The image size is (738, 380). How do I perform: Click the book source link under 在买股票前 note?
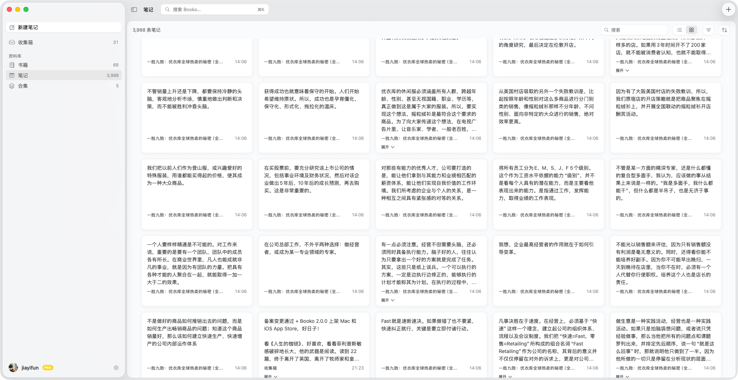point(302,215)
